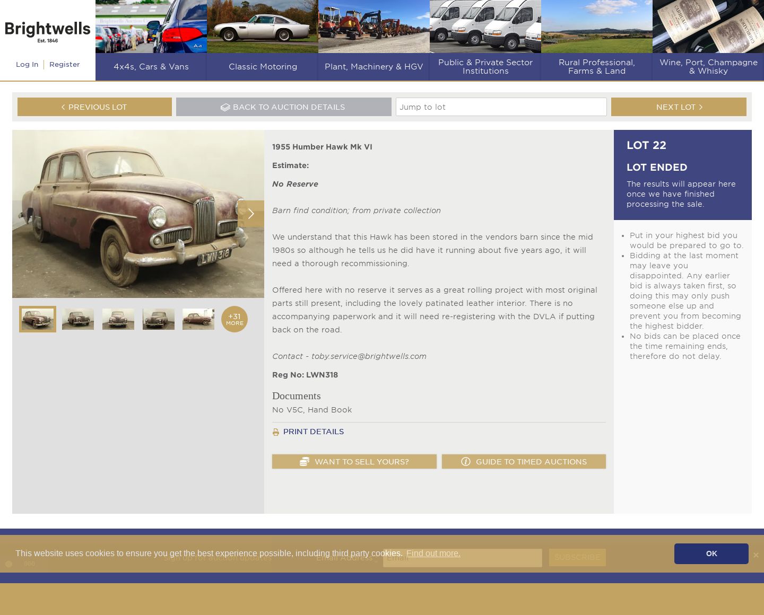Focus the newsletter Email field
The width and height of the screenshot is (764, 615).
pos(463,558)
